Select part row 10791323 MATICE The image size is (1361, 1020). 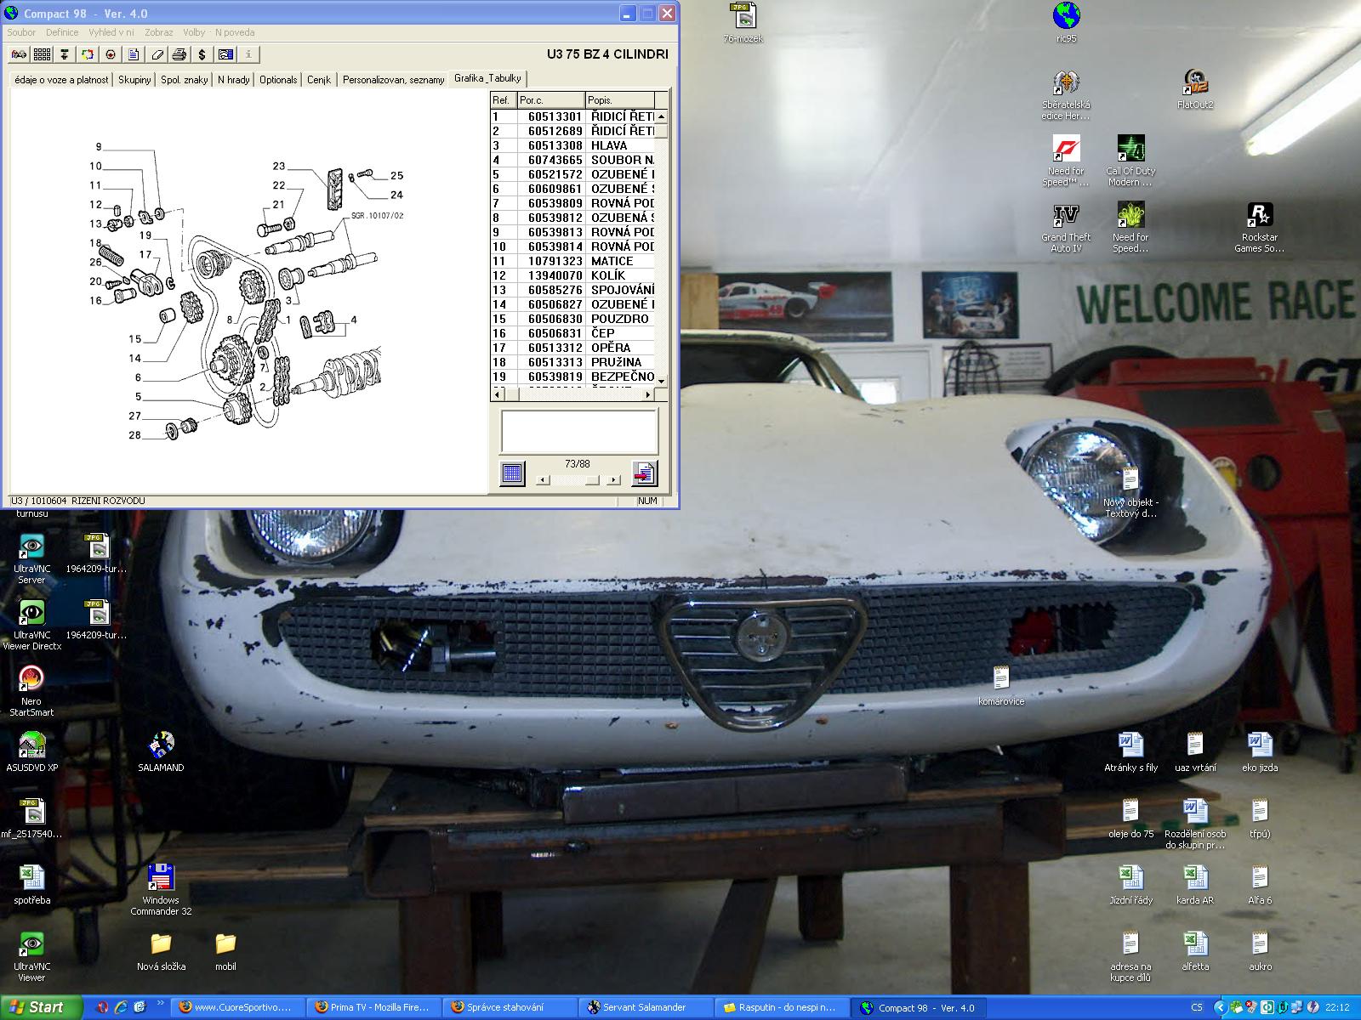pos(578,261)
